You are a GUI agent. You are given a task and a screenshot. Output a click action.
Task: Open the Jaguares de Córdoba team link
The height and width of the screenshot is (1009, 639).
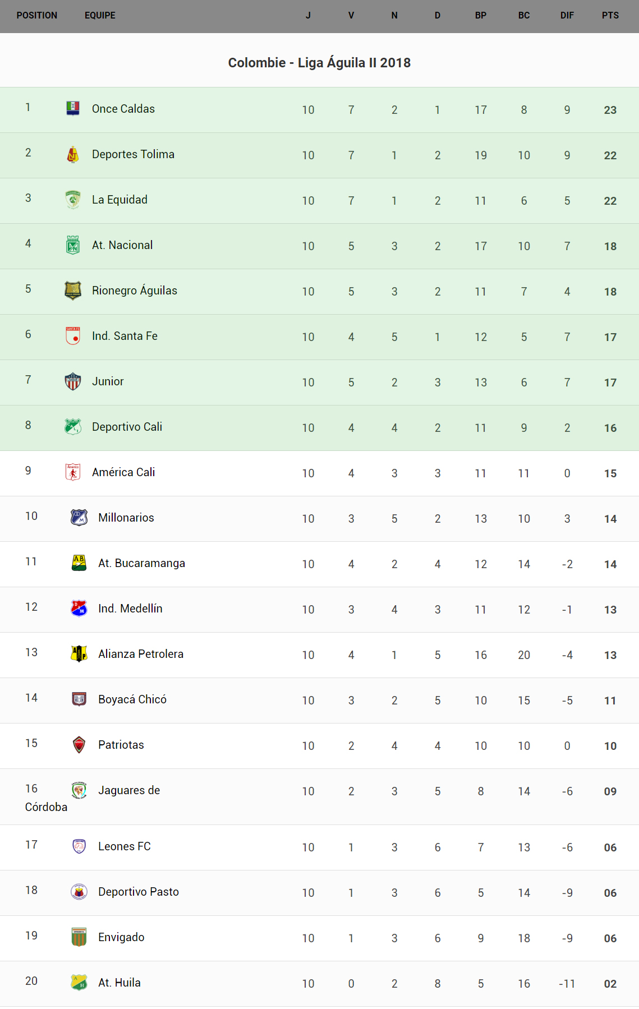[129, 790]
